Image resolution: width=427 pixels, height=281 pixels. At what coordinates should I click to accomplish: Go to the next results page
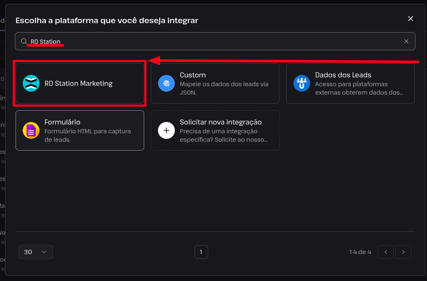click(403, 252)
